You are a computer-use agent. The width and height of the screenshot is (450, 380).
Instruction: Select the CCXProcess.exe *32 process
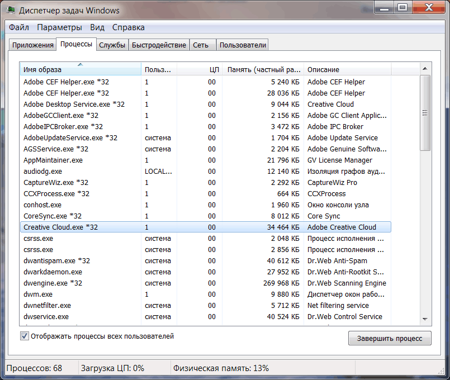(x=206, y=194)
